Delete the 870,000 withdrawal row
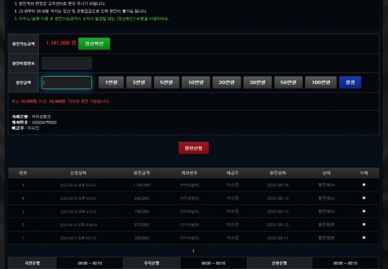Screen dimensions: 388x269 tap(363, 224)
